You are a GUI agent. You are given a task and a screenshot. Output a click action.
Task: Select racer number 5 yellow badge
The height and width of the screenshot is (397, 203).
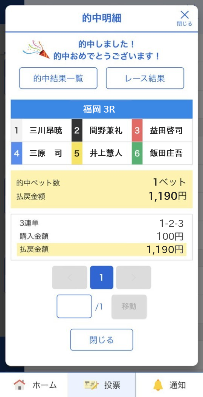pos(77,153)
